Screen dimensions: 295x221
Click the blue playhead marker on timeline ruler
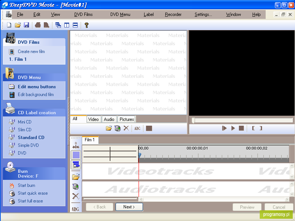140,155
